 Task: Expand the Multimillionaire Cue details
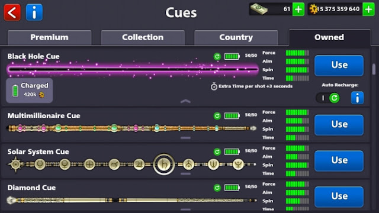click(185, 138)
